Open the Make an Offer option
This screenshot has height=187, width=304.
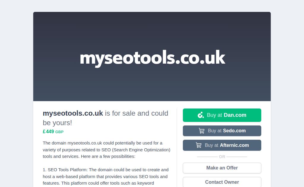[222, 168]
